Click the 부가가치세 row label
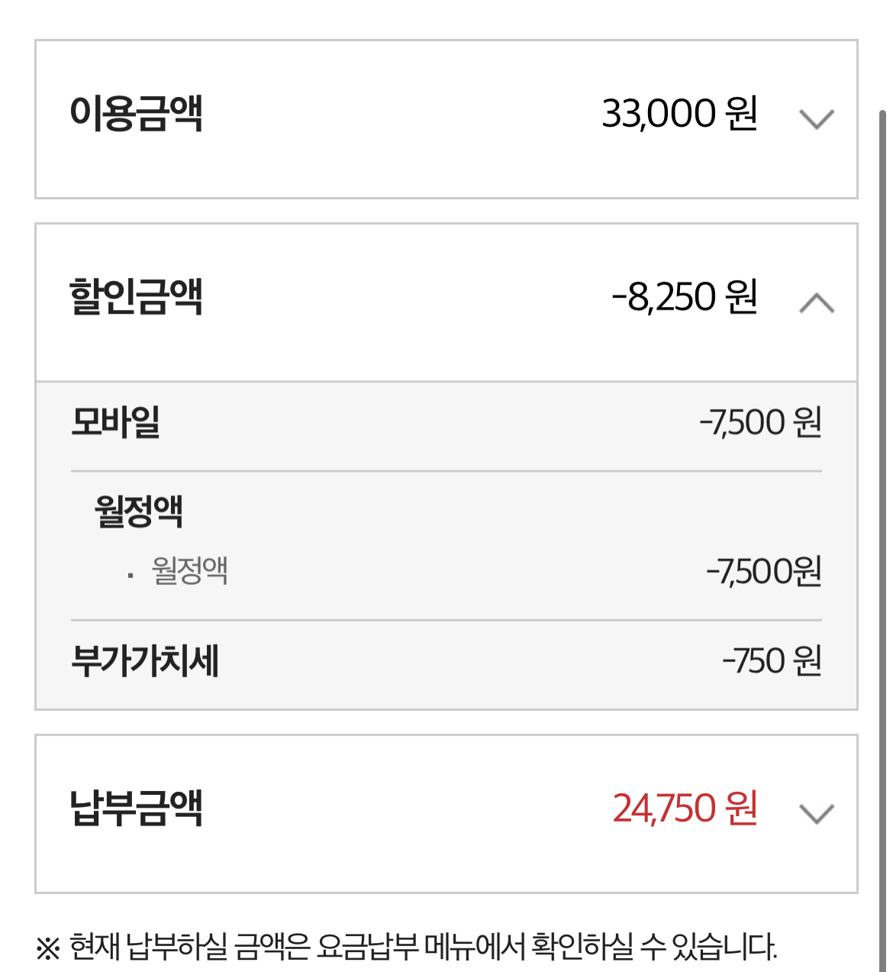Screen dimensions: 893x972 click(x=145, y=660)
